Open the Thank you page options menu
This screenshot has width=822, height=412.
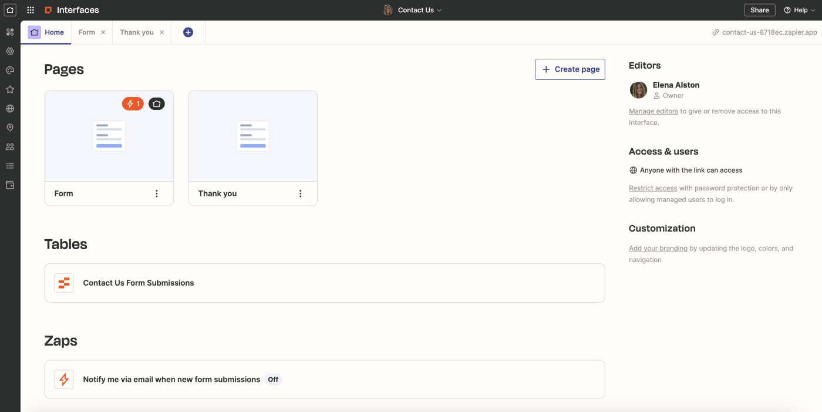[x=301, y=193]
